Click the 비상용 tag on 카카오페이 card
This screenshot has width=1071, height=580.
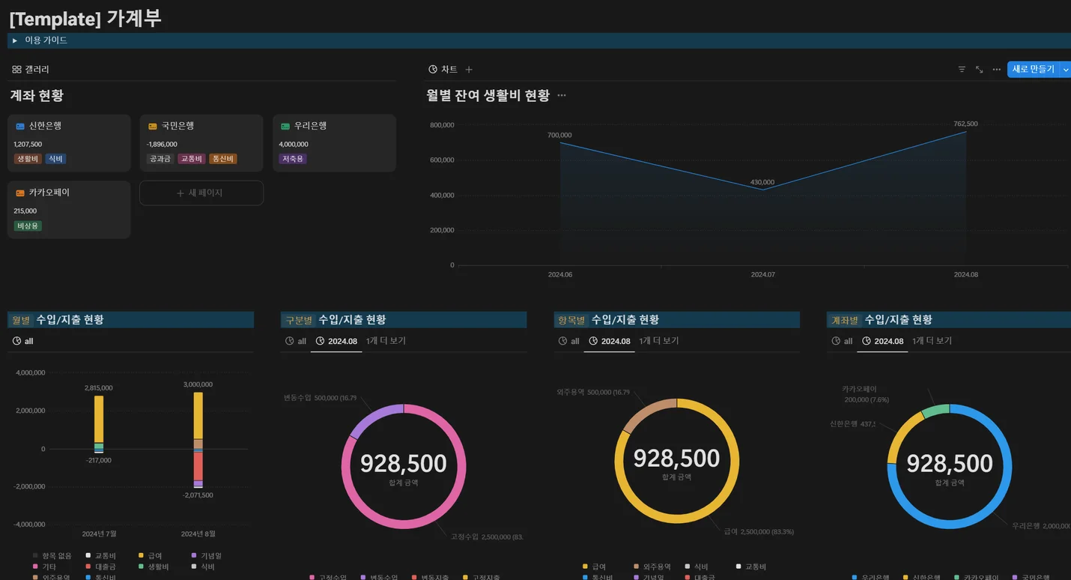28,226
